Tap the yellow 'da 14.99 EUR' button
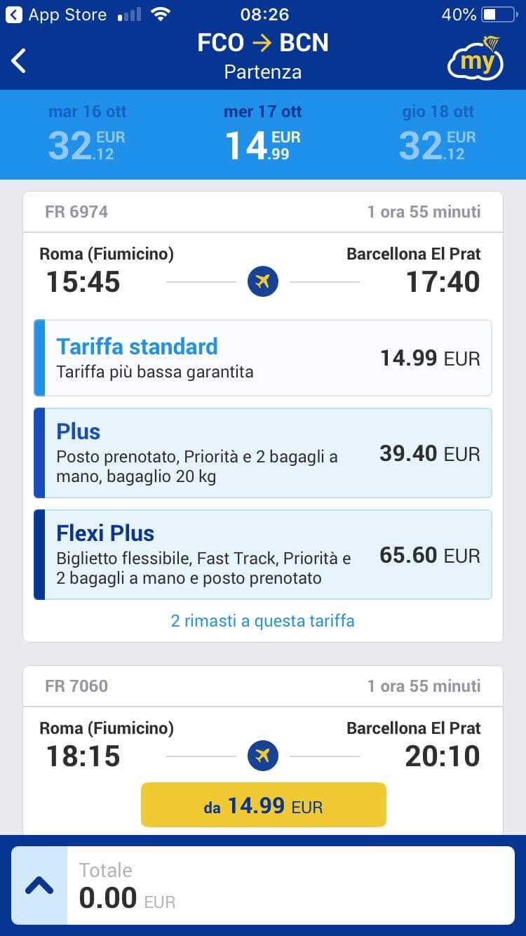 (263, 805)
